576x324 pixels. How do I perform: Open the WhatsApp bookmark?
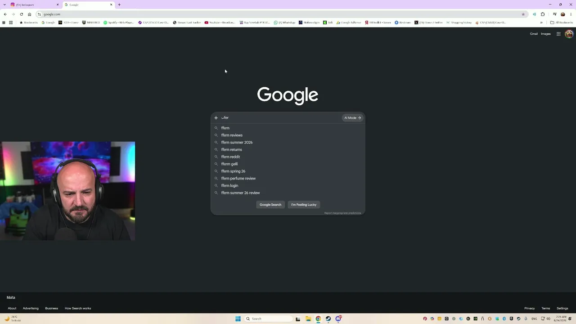click(x=284, y=22)
